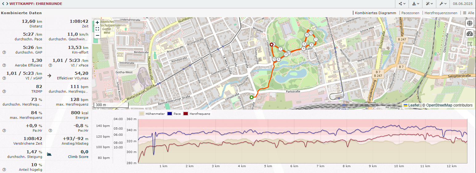This screenshot has width=476, height=173.
Task: Click help icon beside TRIMP
Action: (x=4, y=91)
